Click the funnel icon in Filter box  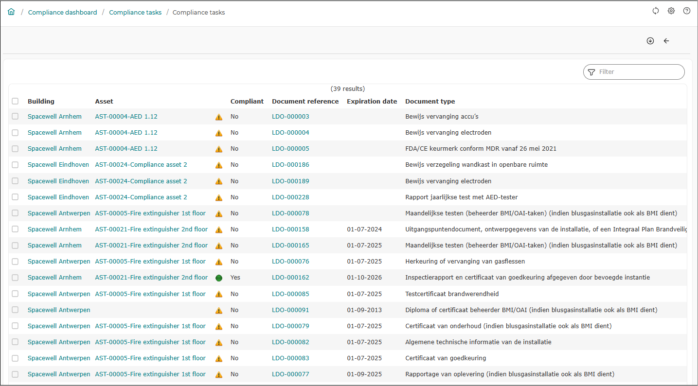point(591,72)
